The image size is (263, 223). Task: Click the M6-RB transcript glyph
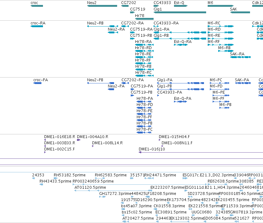pos(226,51)
